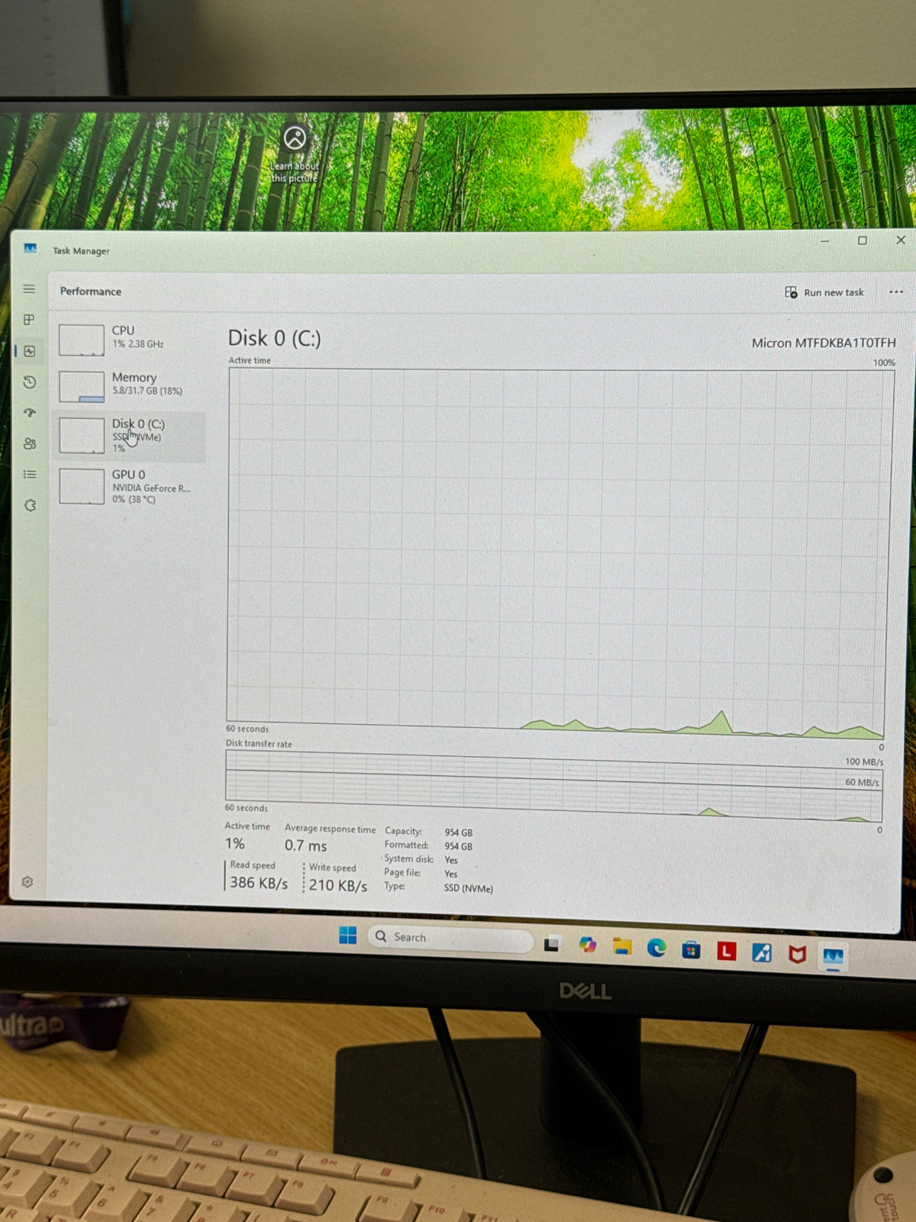Open the blue A app on the taskbar
This screenshot has width=916, height=1222.
point(761,952)
